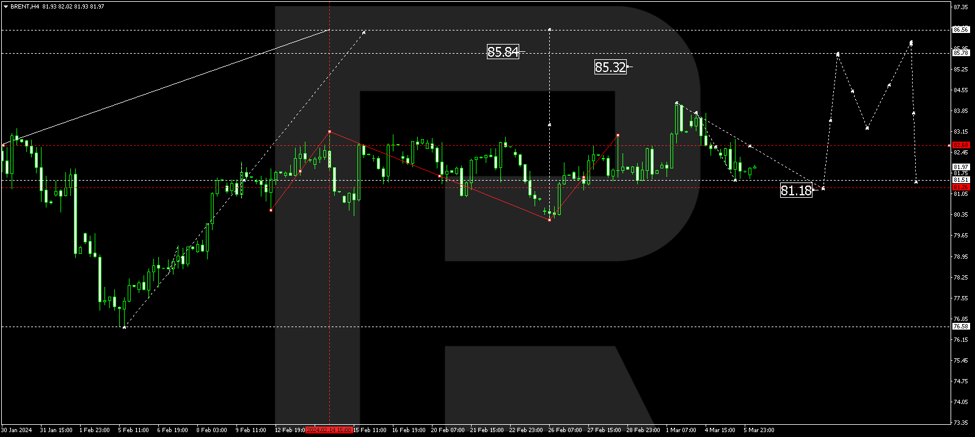The height and width of the screenshot is (437, 975).
Task: Select the 86.56 level tag on price axis
Action: (961, 29)
